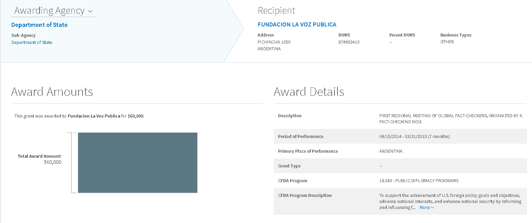Open the Awarding Agency dropdown

tap(54, 11)
